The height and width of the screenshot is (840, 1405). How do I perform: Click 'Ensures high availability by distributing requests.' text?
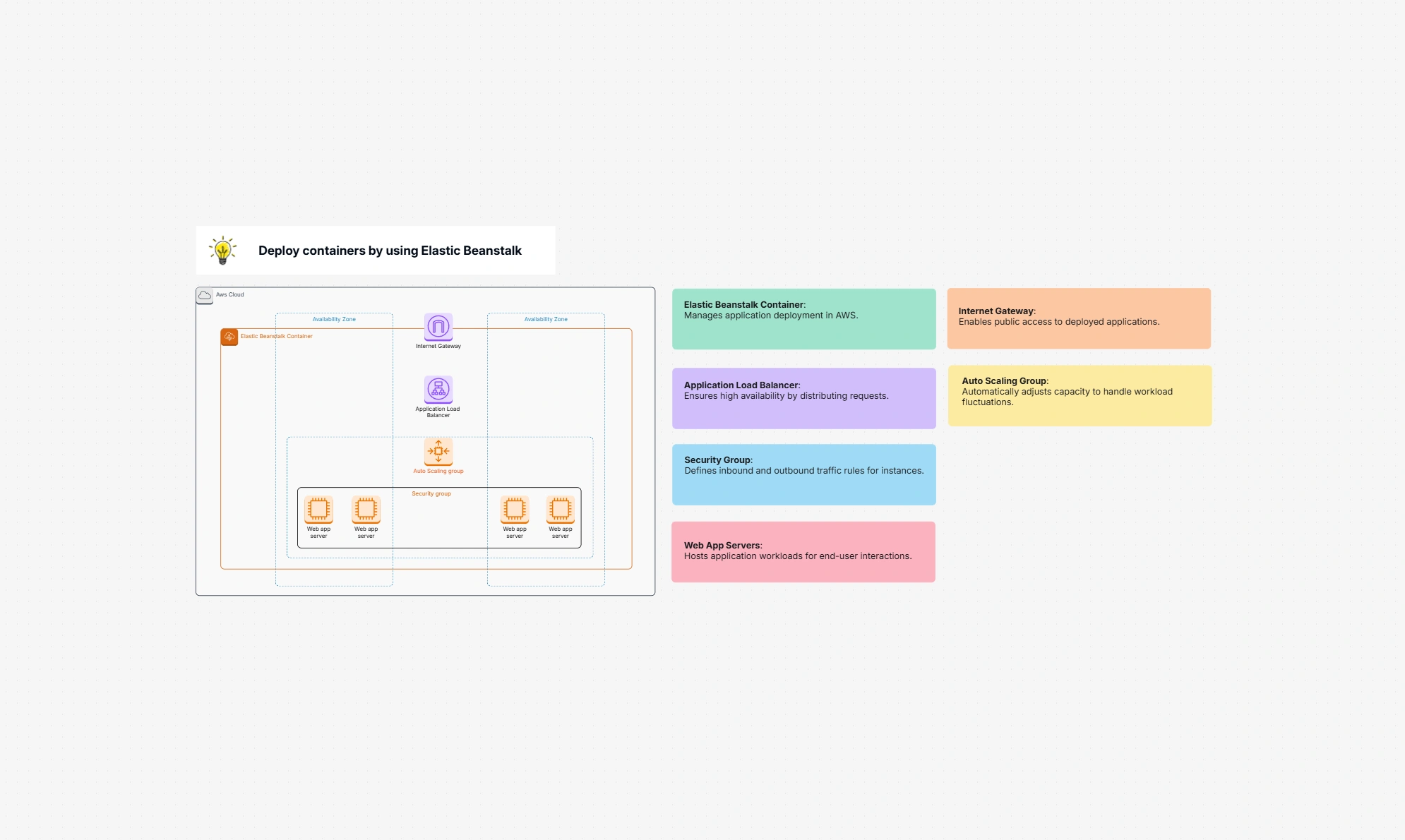[x=787, y=396]
